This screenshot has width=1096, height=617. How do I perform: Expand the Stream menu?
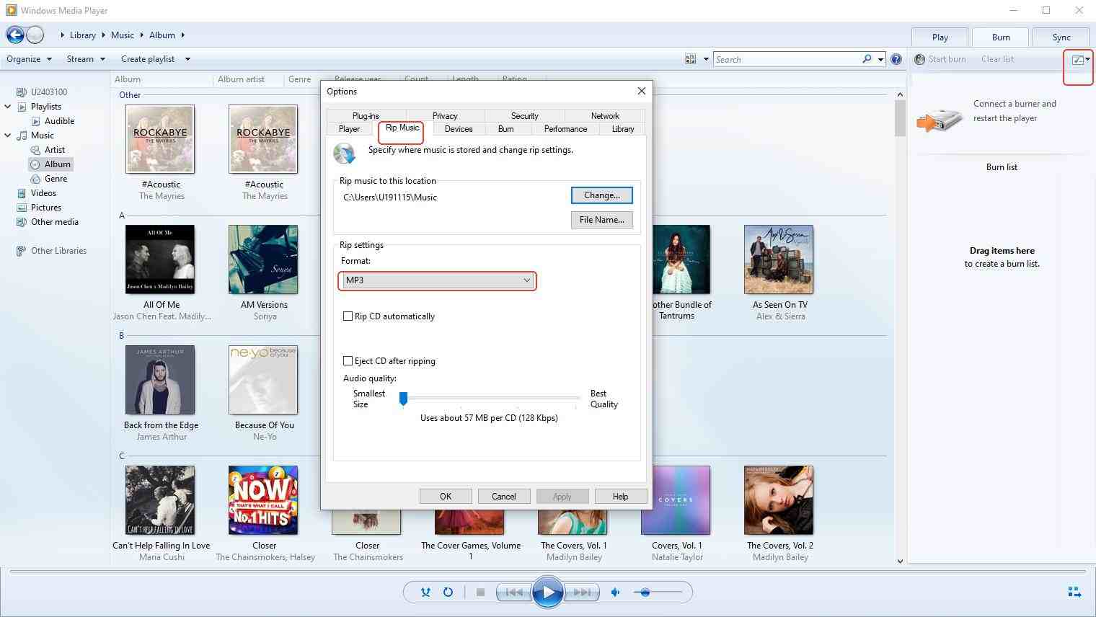pyautogui.click(x=86, y=59)
